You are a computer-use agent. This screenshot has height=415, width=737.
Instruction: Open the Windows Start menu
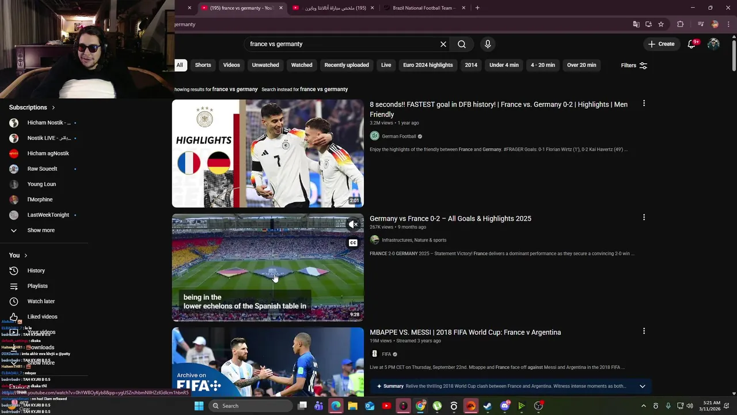199,406
